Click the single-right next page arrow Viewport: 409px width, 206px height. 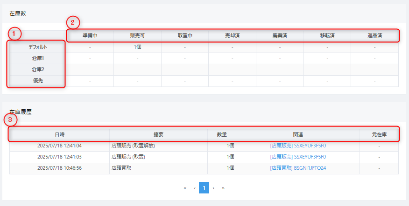tap(214, 188)
